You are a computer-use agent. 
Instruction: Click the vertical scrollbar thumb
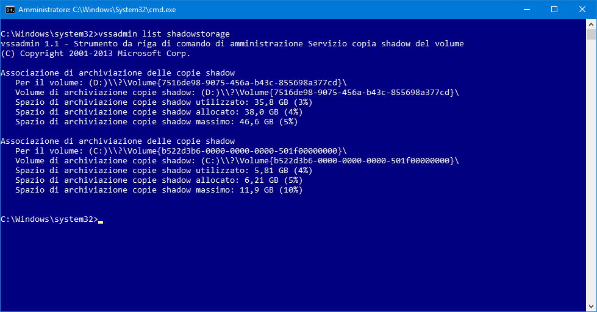(592, 35)
